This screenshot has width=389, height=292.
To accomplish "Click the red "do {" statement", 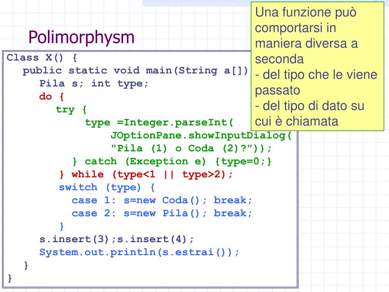I will pyautogui.click(x=52, y=96).
